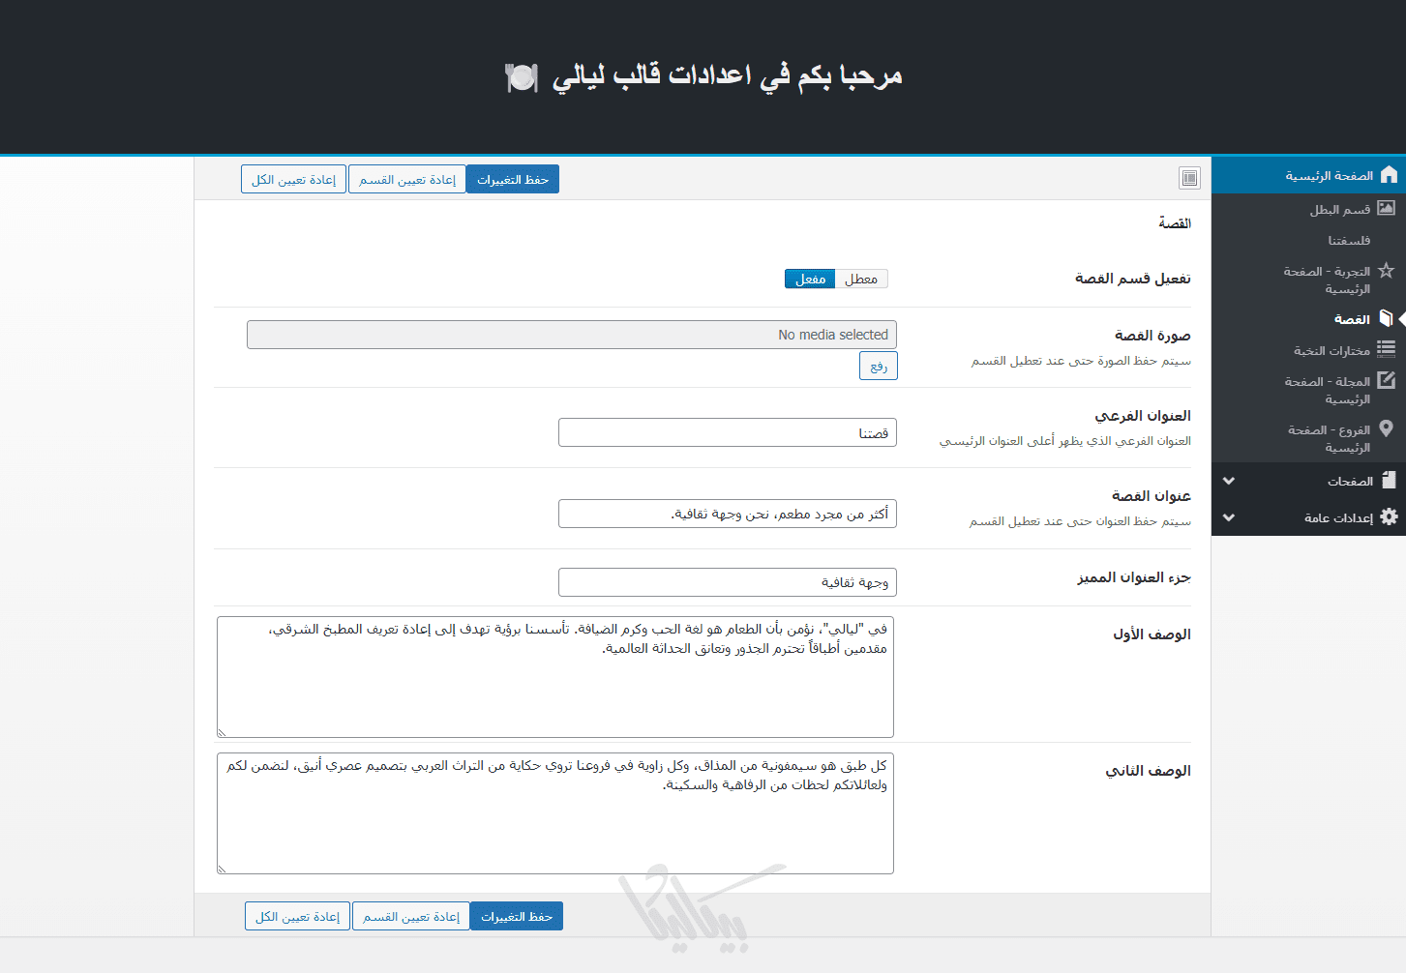Click the list icon for مختارات النخبة

(1386, 349)
